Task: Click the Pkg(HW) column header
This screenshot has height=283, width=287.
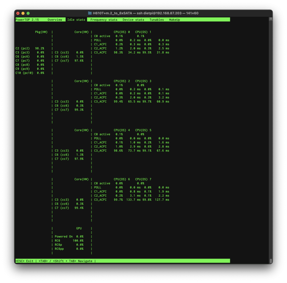Action: coord(41,32)
